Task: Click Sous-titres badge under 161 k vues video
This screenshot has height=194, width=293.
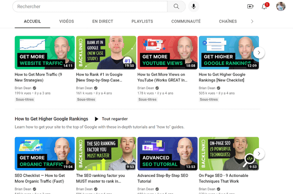Action: click(x=86, y=100)
